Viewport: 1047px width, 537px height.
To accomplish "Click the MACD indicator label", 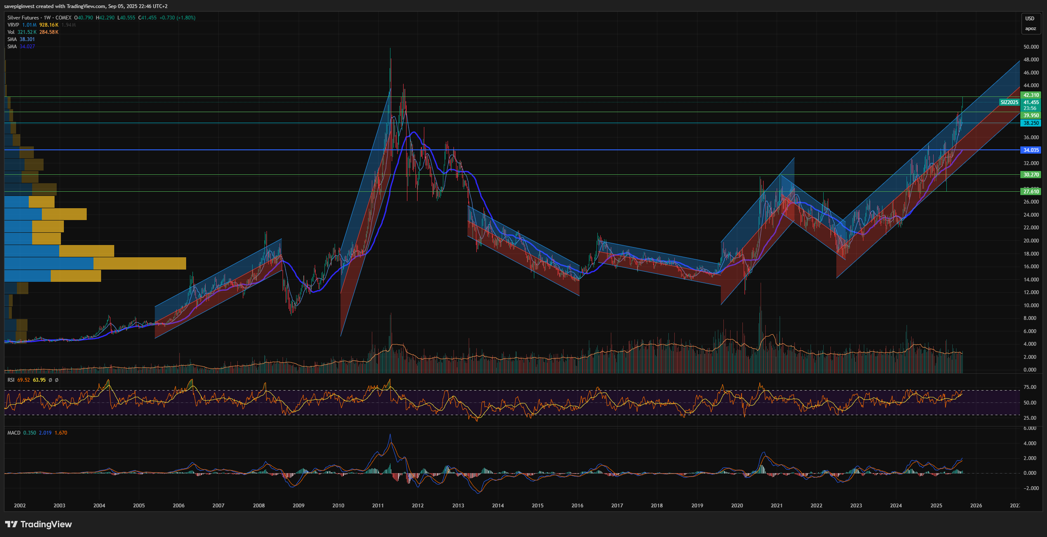I will [x=14, y=433].
